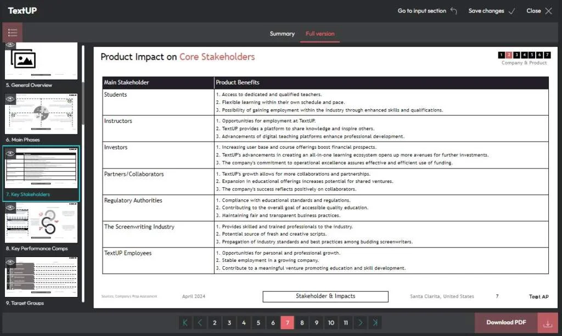Click the Main Stakeholder column header
The image size is (562, 336).
click(158, 82)
